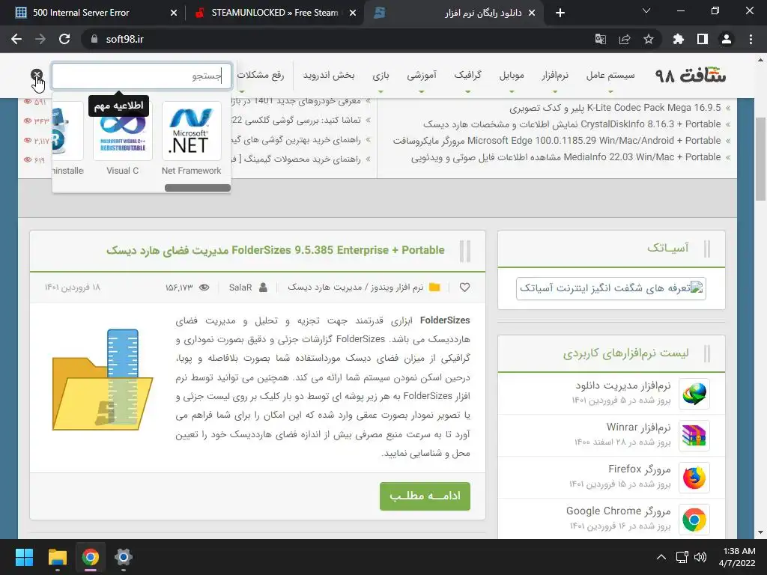Open Extensions puzzle icon
Image resolution: width=767 pixels, height=575 pixels.
(679, 39)
